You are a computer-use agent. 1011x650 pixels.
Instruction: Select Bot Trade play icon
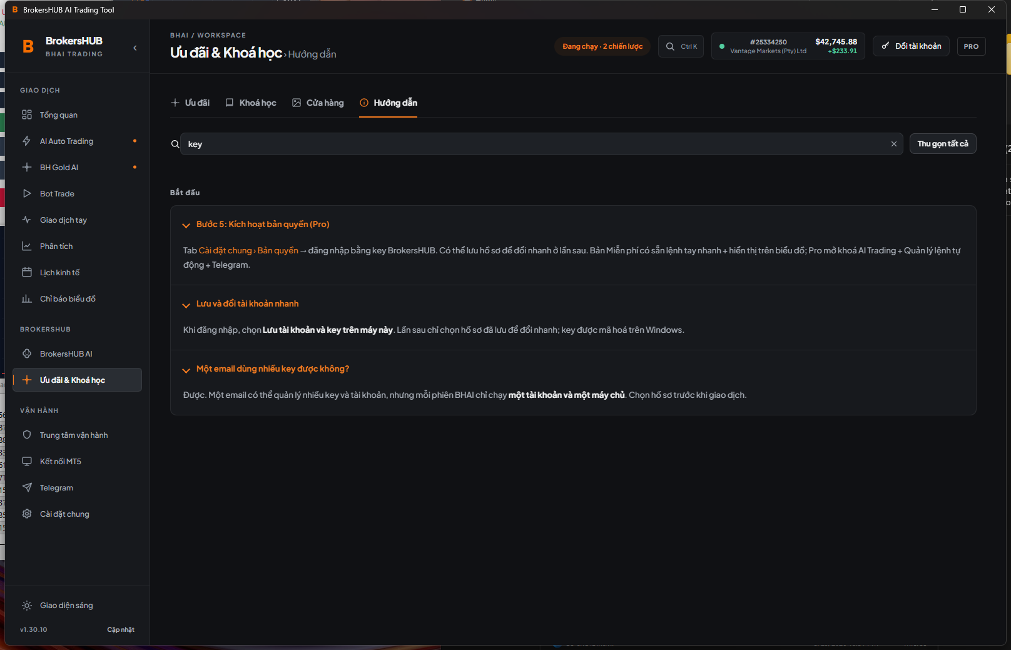27,193
